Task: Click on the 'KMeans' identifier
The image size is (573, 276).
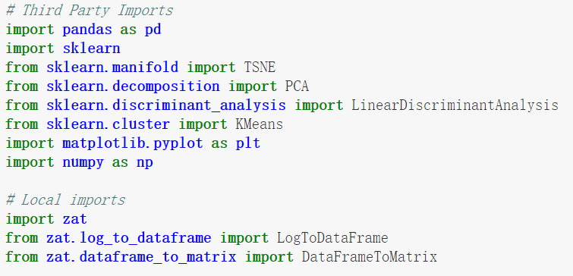Action: (x=259, y=124)
